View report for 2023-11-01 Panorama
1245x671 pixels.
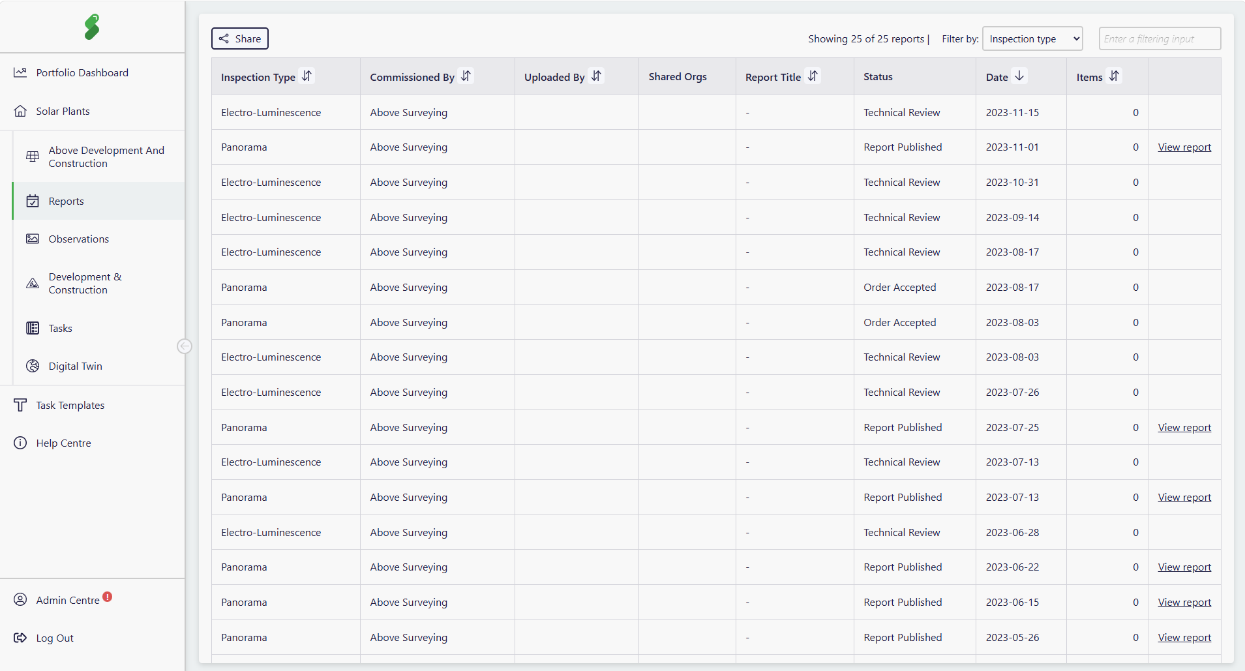tap(1184, 147)
